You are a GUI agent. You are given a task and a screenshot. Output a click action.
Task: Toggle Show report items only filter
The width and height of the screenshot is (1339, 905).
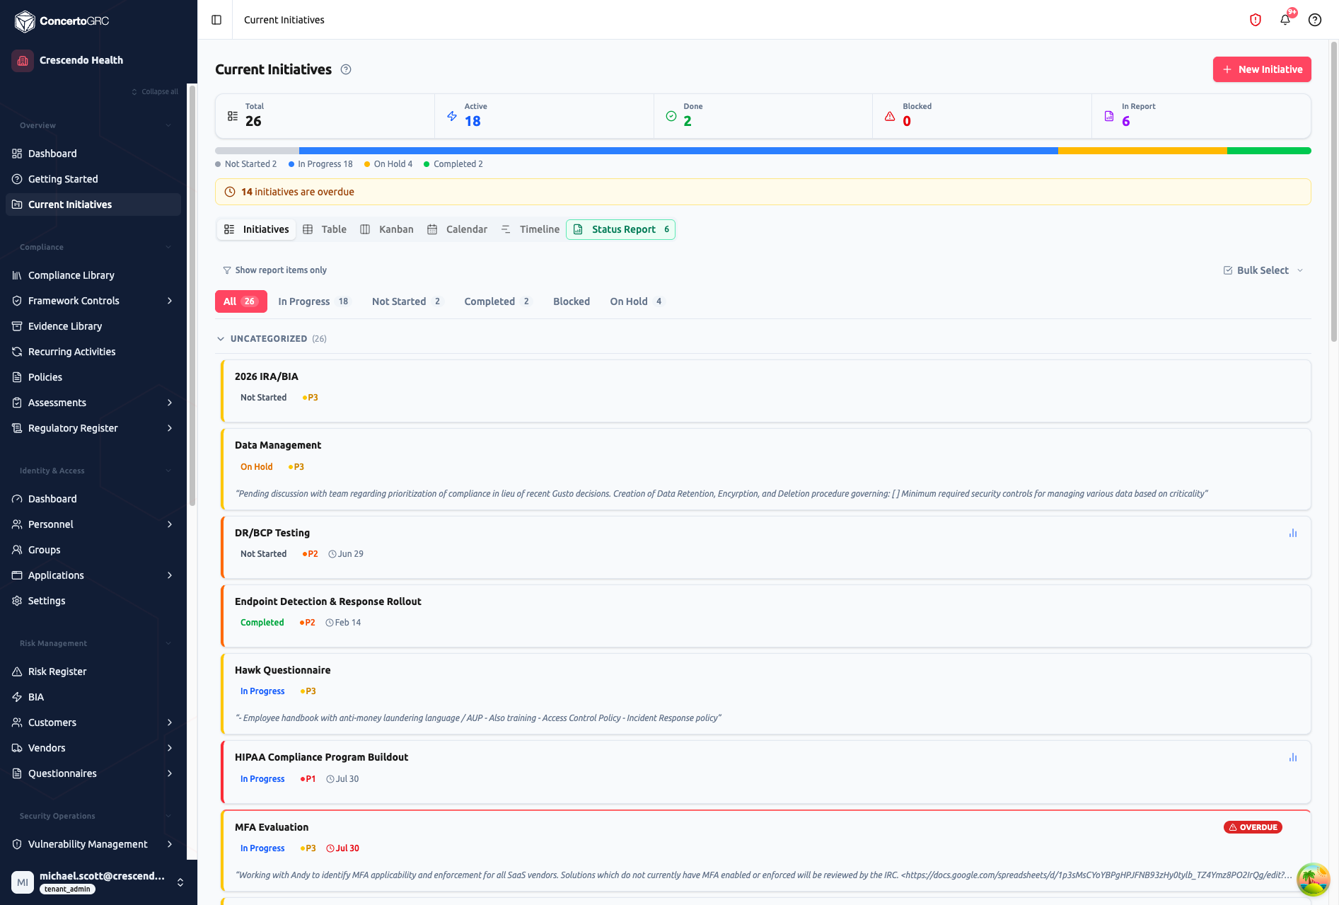[274, 270]
